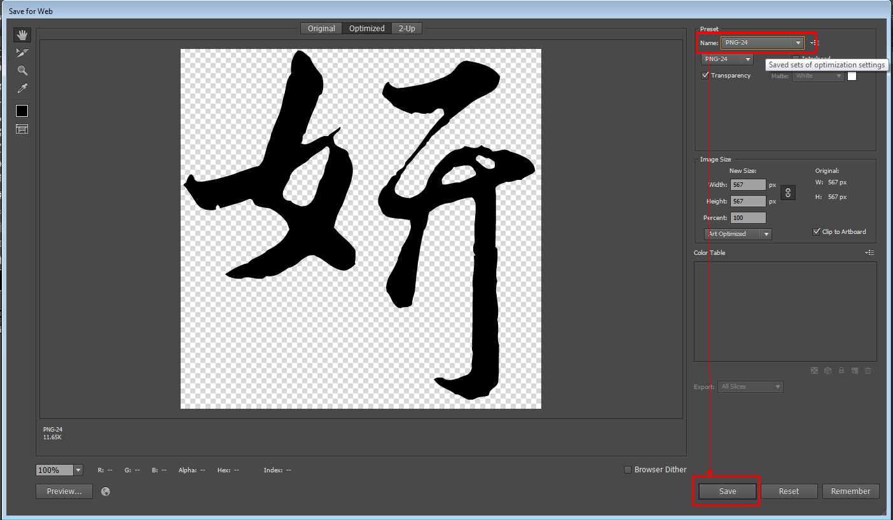Click the browser globe icon beside Preview

click(106, 491)
